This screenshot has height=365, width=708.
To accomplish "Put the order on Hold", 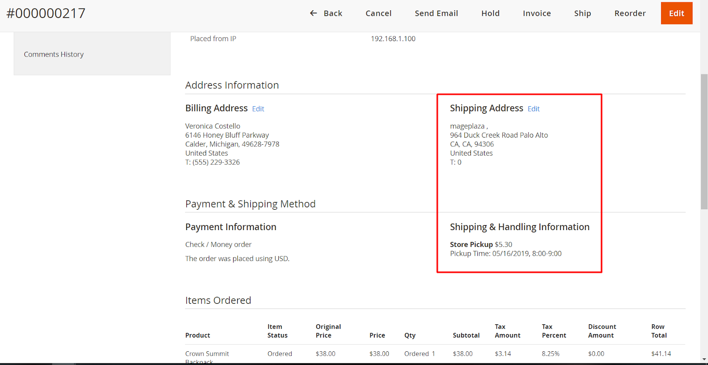I will click(490, 13).
